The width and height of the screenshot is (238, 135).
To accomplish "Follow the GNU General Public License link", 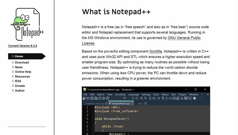I will tap(184, 38).
